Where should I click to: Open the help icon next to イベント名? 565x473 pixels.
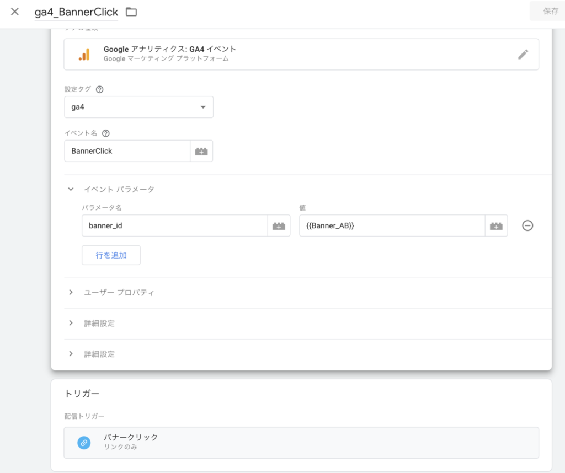(x=106, y=133)
